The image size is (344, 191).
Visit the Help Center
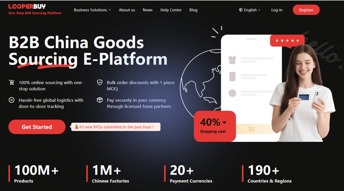(x=171, y=10)
